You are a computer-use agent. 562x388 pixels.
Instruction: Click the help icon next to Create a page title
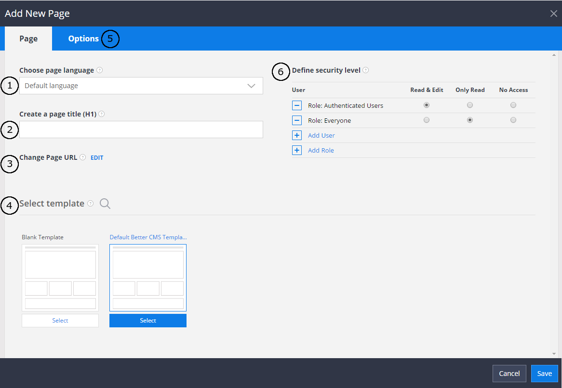pos(101,114)
